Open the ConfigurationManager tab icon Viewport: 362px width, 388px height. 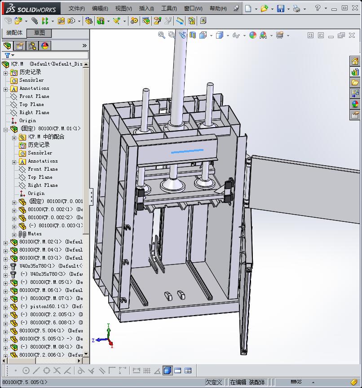tap(32, 46)
